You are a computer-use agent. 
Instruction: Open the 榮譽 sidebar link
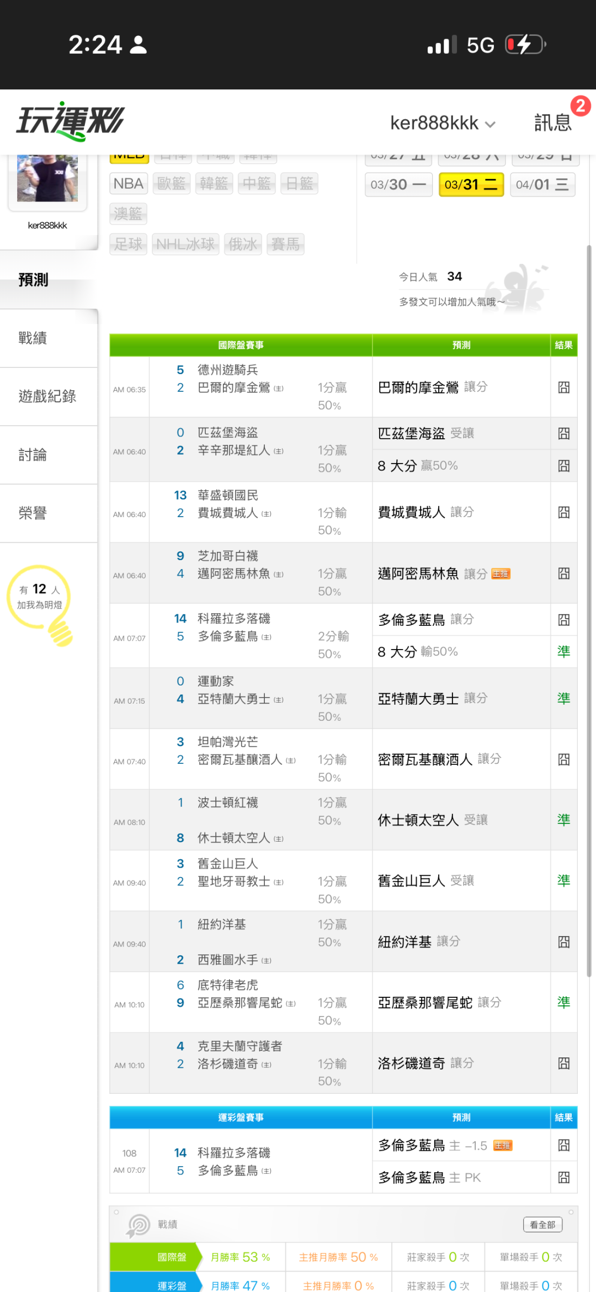pos(33,513)
